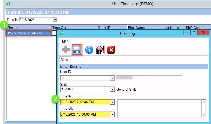The image size is (211, 124).
Task: Click User Log window green logo icon
Action: click(61, 33)
